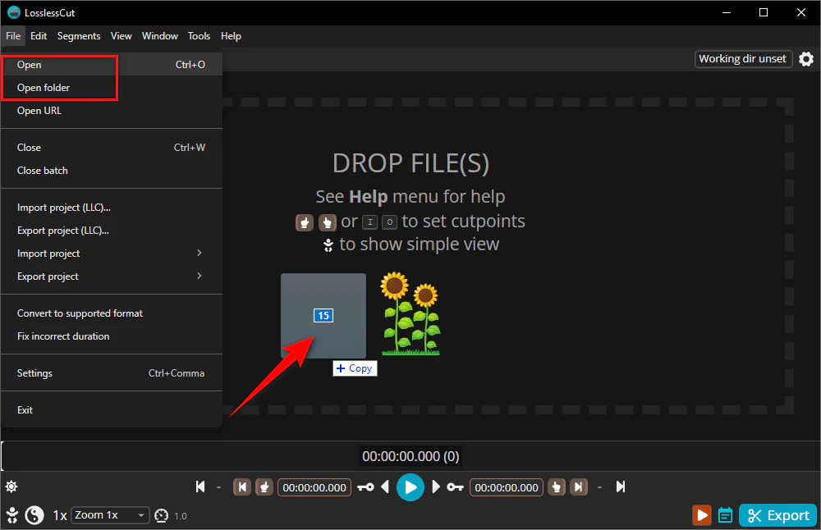
Task: Click the orange play-segments icon near Export
Action: click(x=702, y=515)
